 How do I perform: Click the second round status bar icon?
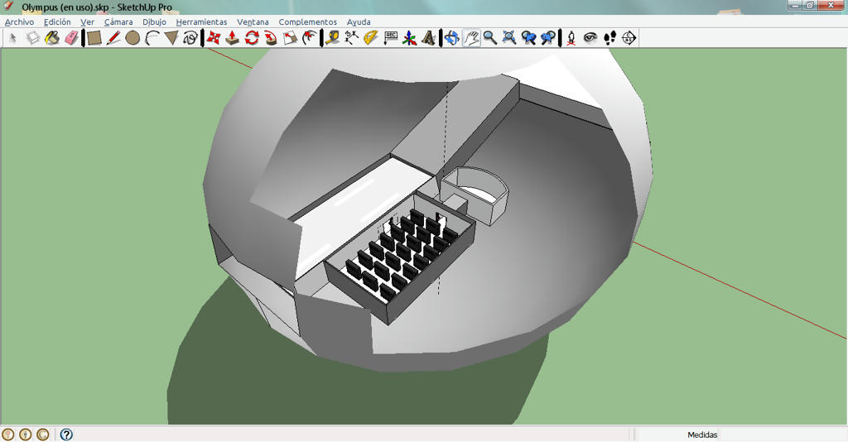coord(26,435)
